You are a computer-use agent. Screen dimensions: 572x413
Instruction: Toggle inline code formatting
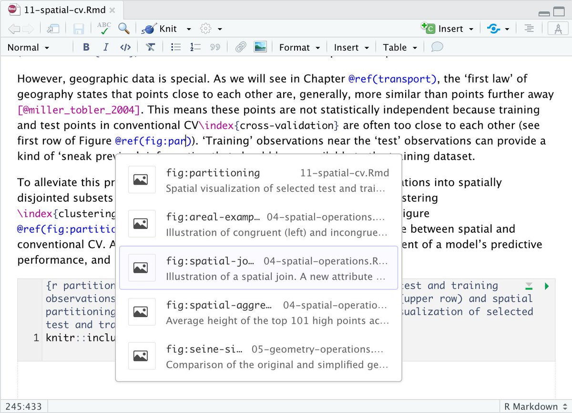tap(125, 47)
